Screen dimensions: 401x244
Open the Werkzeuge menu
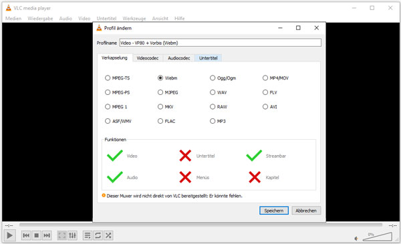point(134,19)
